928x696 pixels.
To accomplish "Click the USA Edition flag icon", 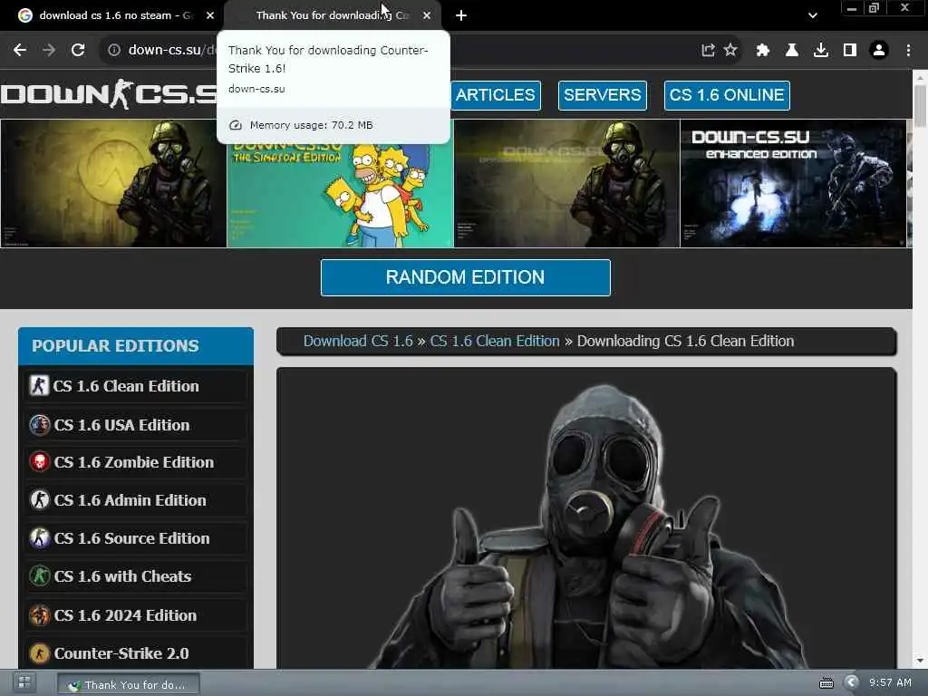I will [x=40, y=425].
